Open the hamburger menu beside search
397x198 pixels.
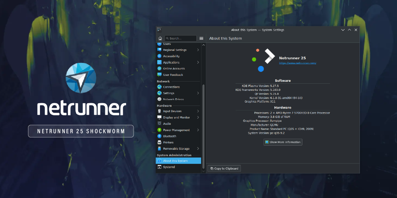point(201,38)
